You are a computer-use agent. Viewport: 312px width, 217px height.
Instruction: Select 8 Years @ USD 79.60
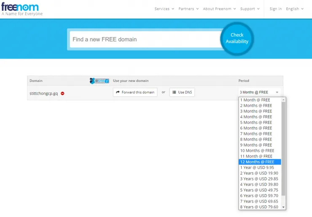click(x=260, y=207)
